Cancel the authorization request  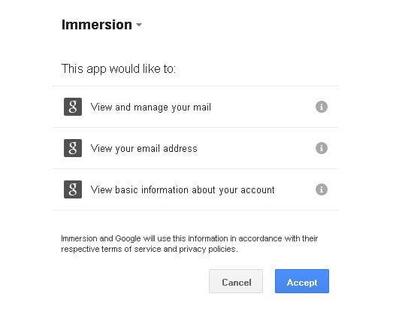236,281
